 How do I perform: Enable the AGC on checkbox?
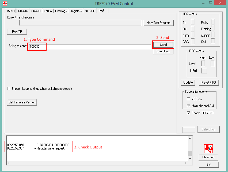point(188,99)
